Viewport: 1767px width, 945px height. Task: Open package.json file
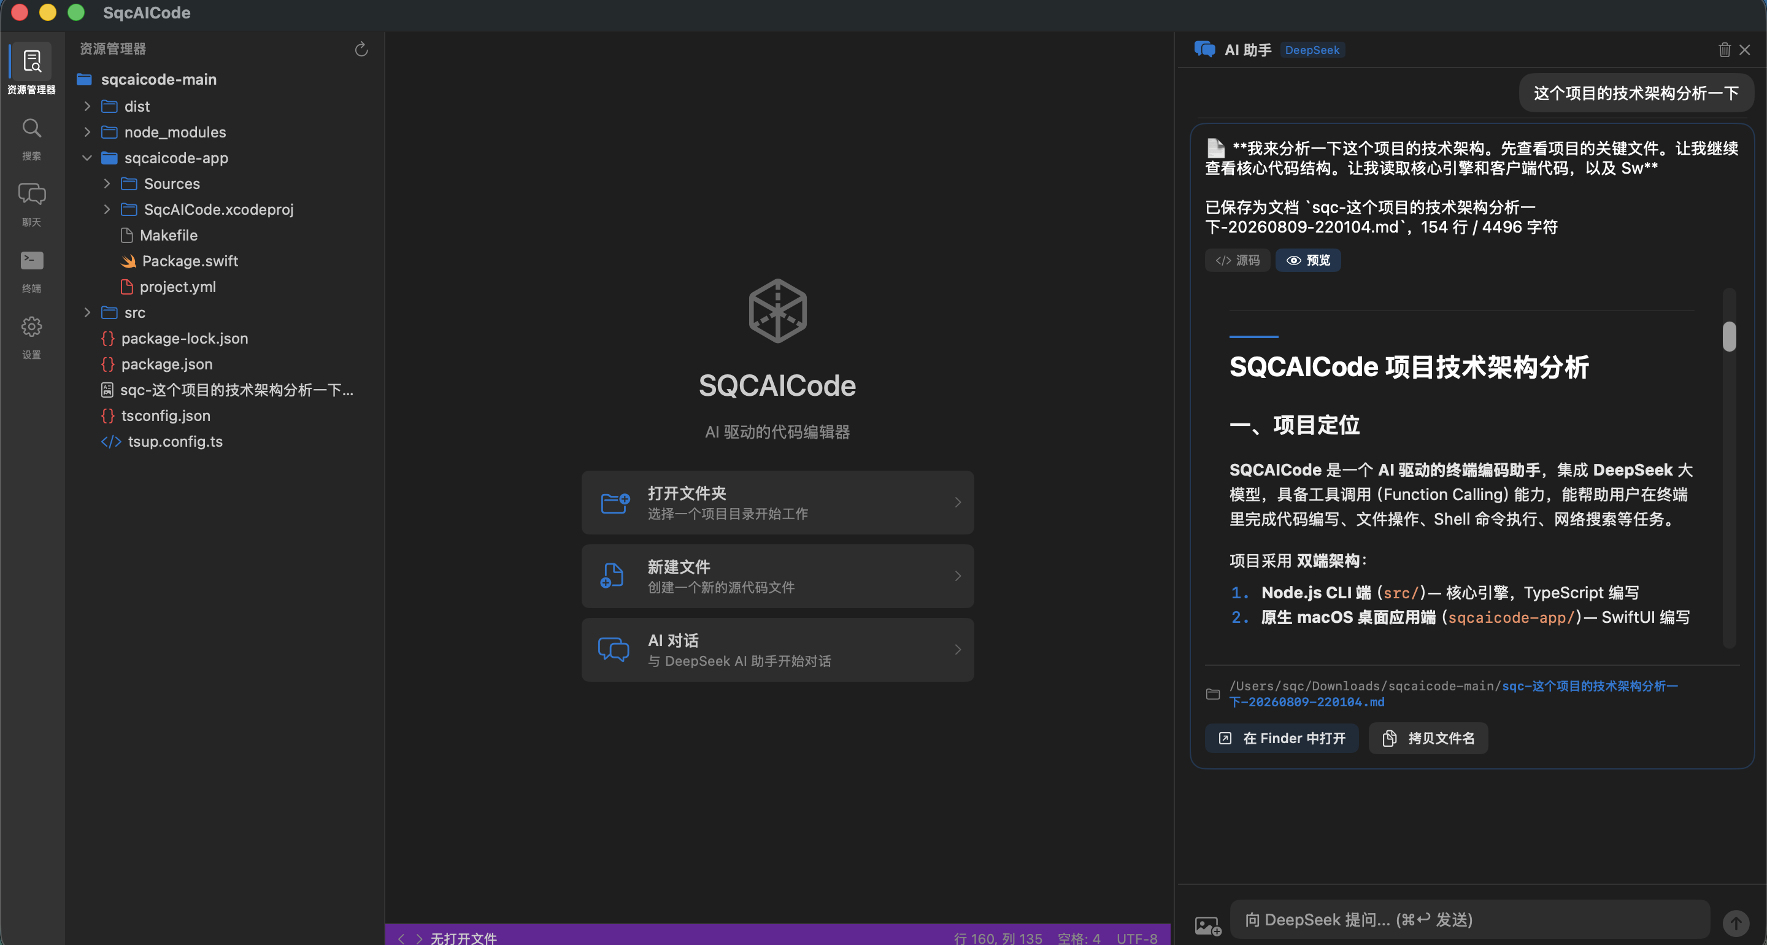(167, 364)
